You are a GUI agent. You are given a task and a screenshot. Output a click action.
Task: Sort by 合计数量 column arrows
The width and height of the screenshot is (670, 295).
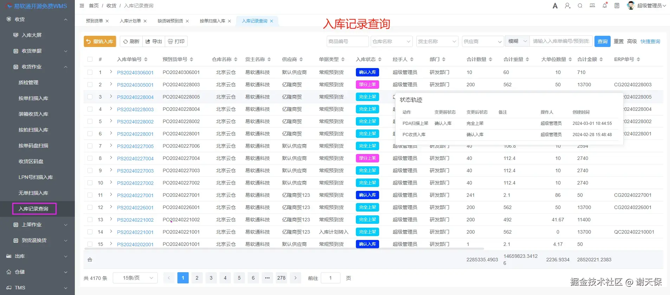pos(490,59)
